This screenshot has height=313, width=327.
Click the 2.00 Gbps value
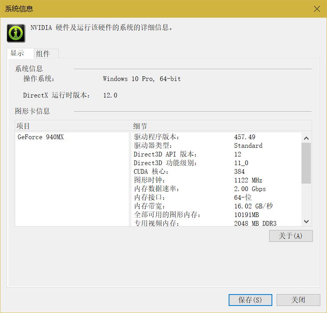point(250,189)
